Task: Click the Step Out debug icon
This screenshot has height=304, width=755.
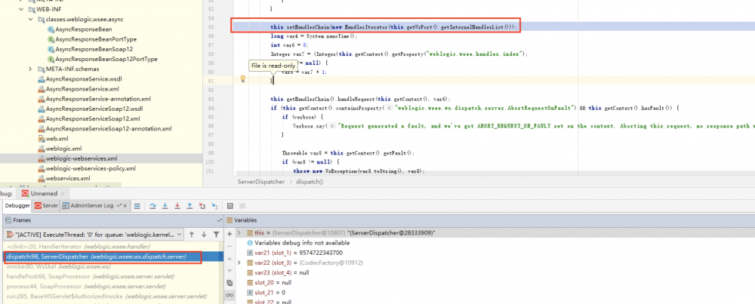Action: [x=190, y=206]
